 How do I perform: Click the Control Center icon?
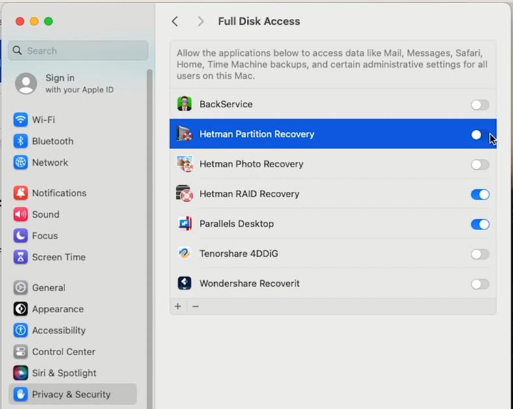[20, 352]
